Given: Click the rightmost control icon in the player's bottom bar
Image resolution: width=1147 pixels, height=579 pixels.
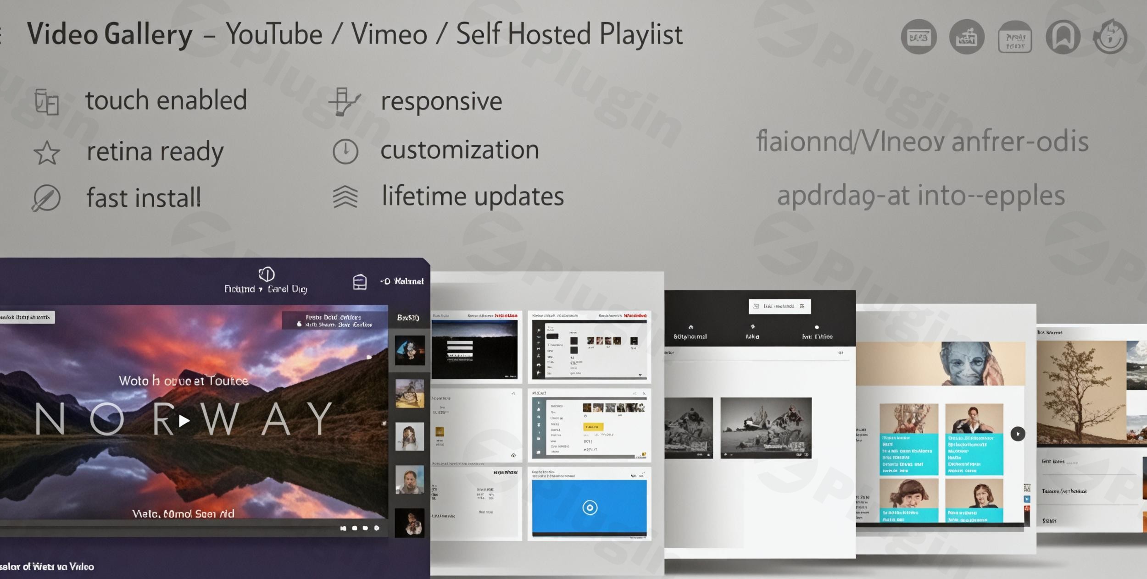Looking at the screenshot, I should click(x=377, y=528).
